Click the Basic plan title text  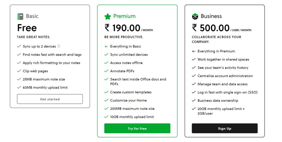tap(32, 16)
